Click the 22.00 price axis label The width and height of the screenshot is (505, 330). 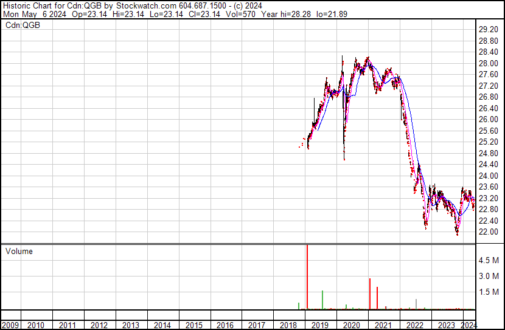[489, 232]
